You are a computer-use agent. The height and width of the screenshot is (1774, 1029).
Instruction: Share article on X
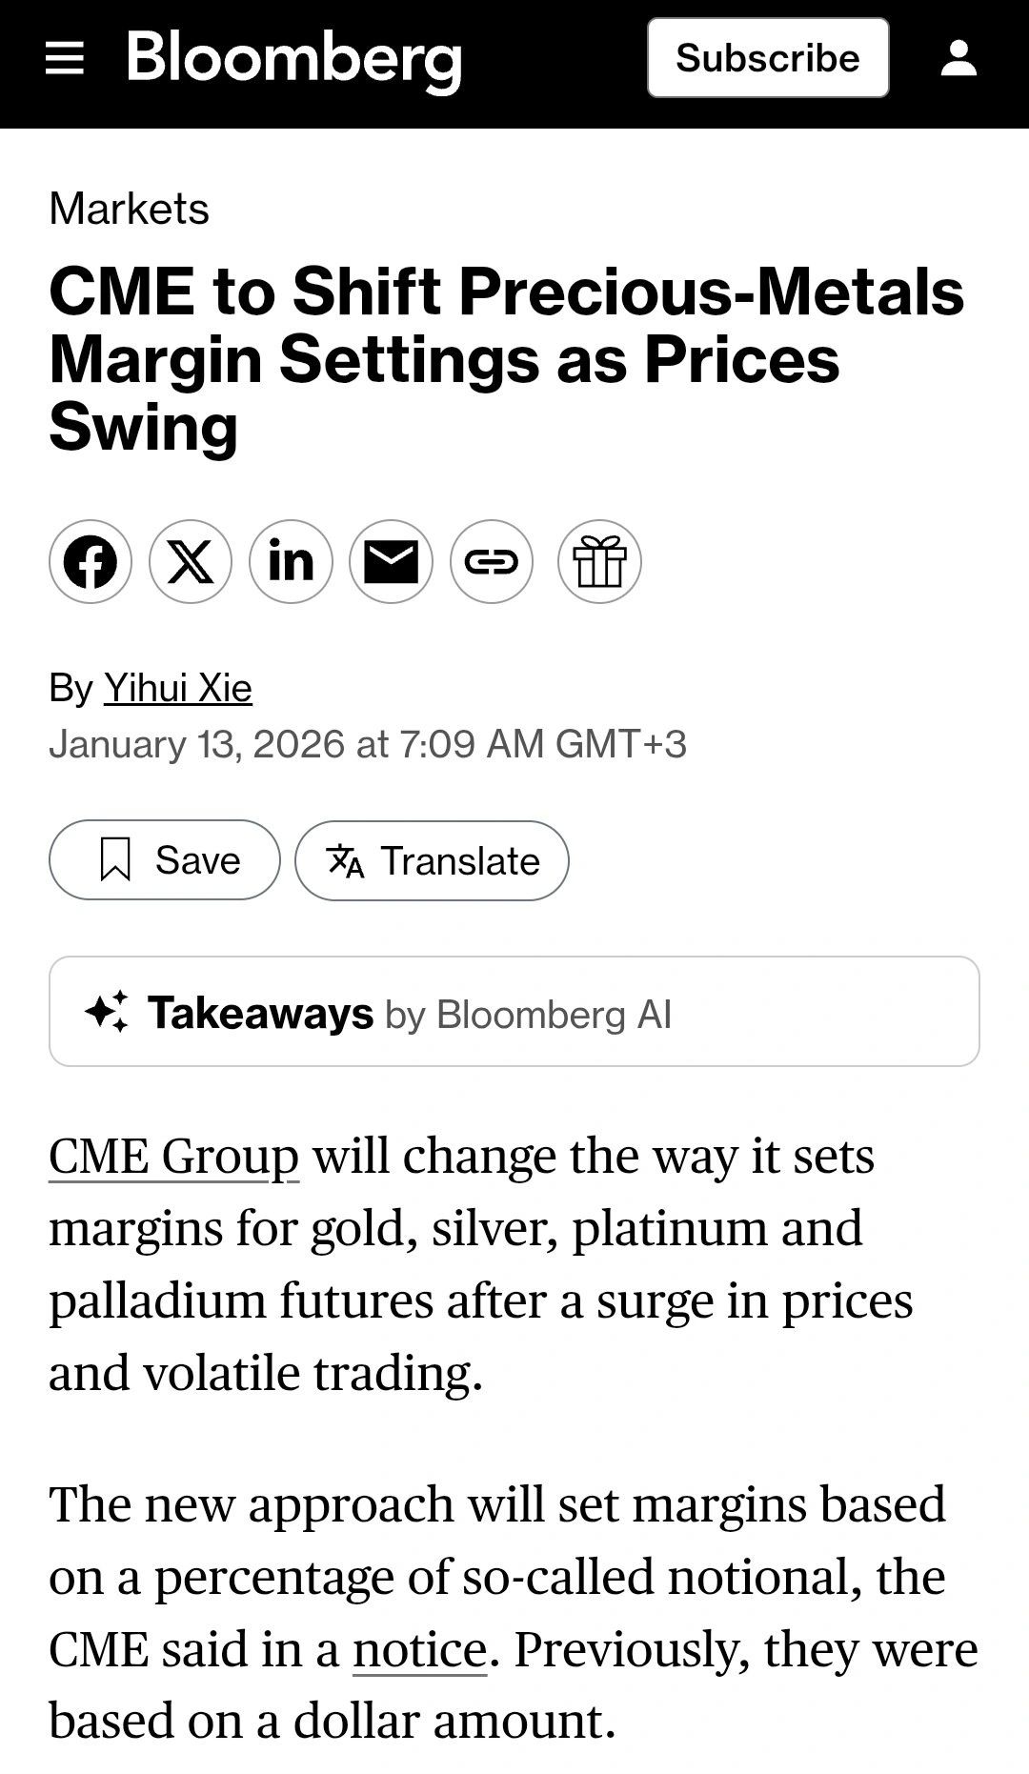coord(191,561)
